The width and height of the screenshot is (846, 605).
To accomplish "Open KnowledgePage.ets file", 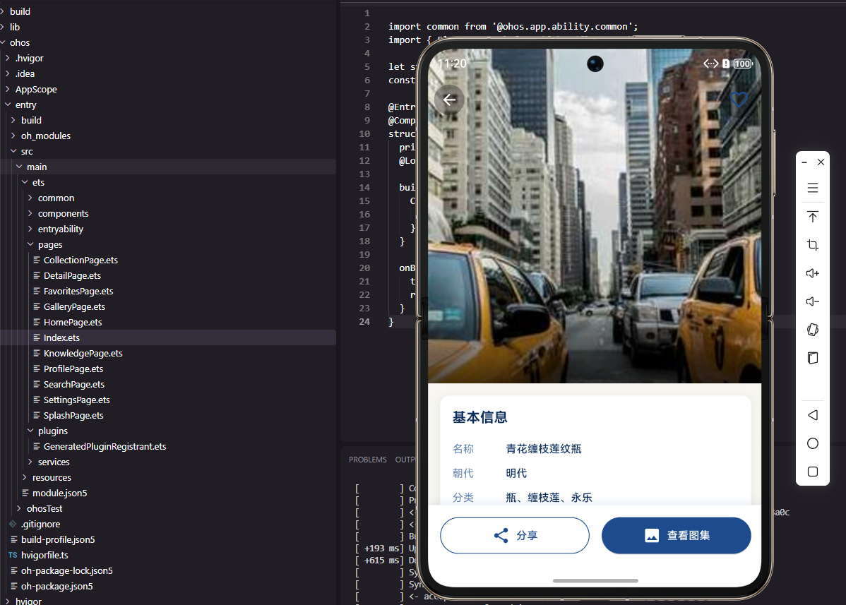I will [83, 354].
